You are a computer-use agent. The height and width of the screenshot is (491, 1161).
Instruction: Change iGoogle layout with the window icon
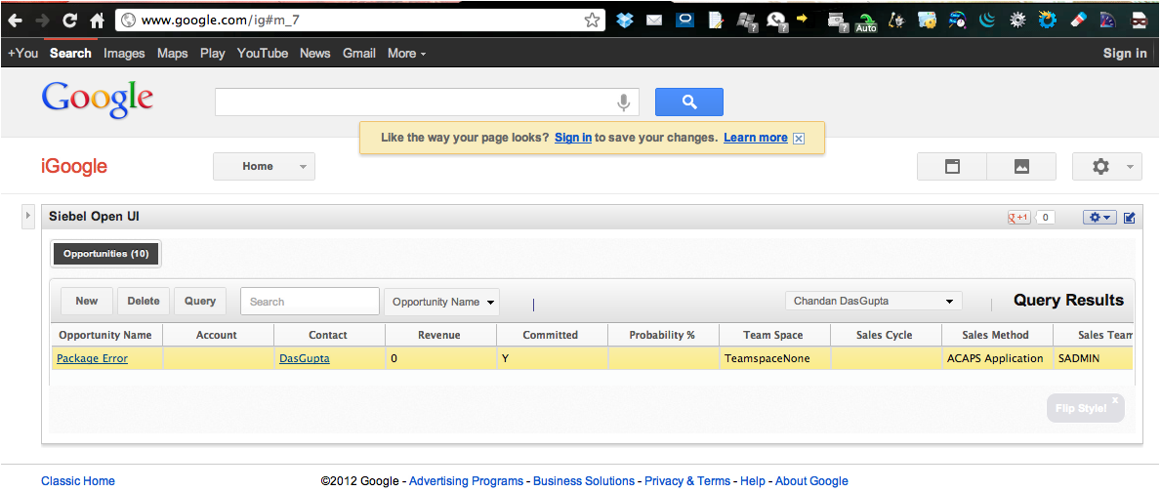[x=952, y=167]
